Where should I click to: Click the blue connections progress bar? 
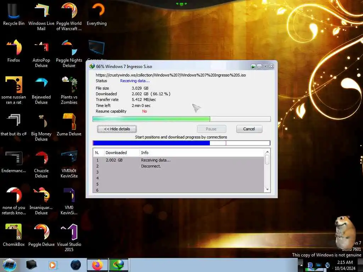[x=181, y=143]
